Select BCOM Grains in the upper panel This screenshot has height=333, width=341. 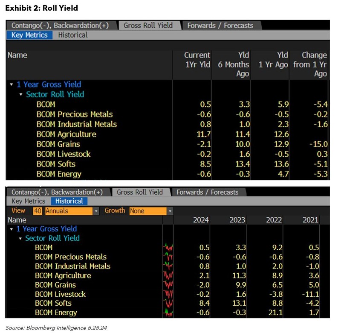(58, 144)
